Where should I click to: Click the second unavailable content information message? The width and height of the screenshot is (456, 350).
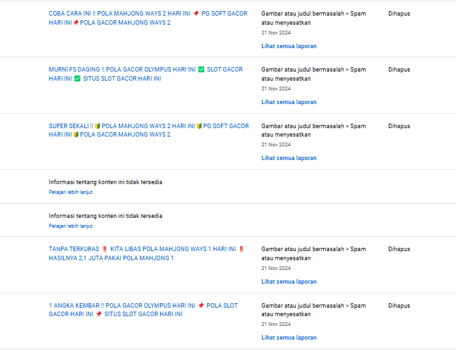point(105,216)
